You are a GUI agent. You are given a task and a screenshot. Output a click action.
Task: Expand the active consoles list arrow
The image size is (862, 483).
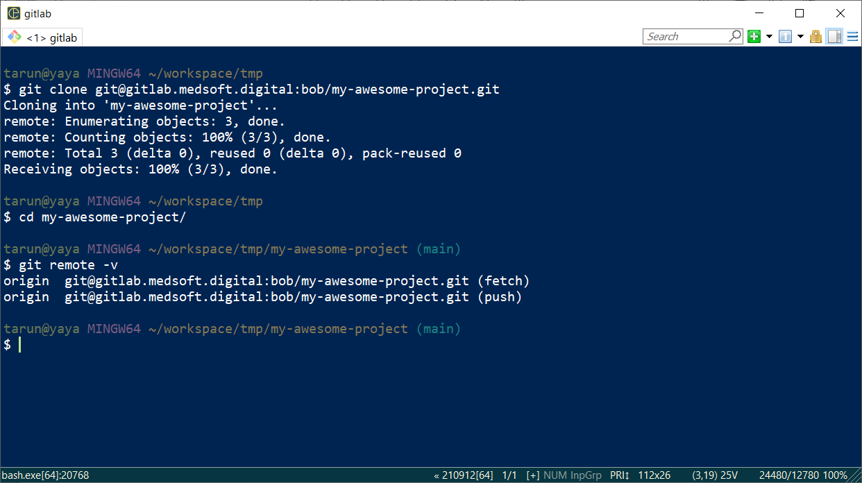pyautogui.click(x=800, y=37)
